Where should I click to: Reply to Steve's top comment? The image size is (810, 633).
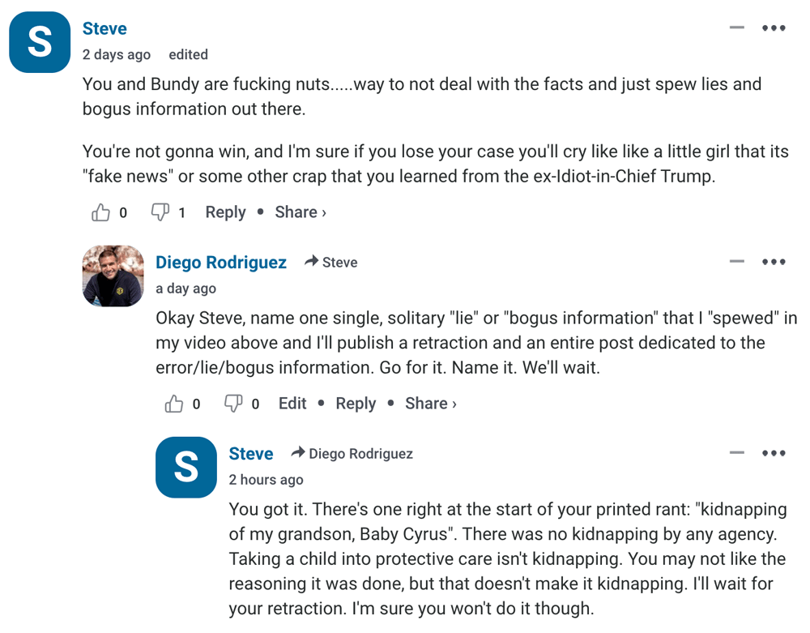pos(225,212)
